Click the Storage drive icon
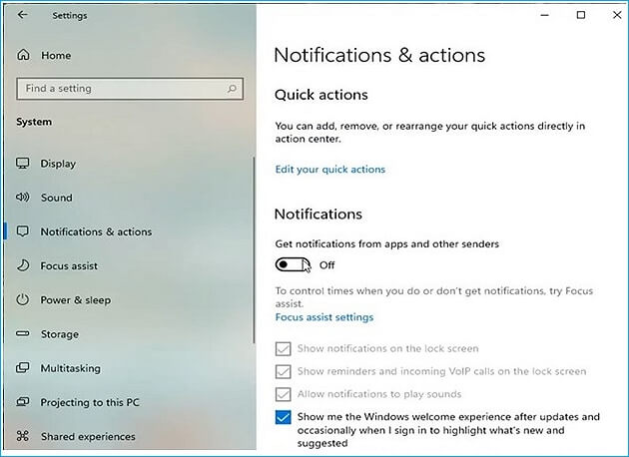 22,333
